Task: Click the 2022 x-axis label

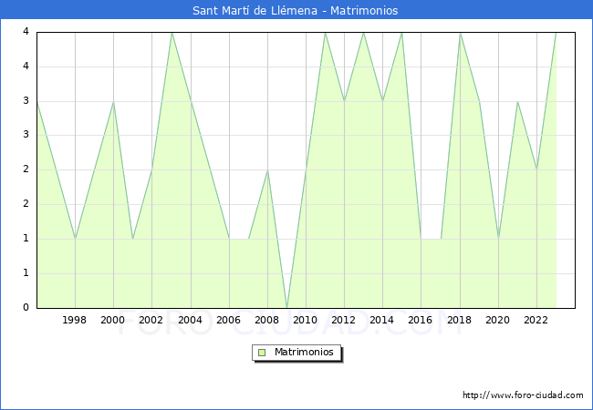Action: point(536,320)
